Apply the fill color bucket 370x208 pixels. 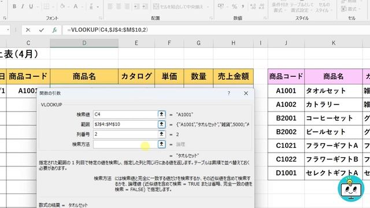(x=62, y=6)
